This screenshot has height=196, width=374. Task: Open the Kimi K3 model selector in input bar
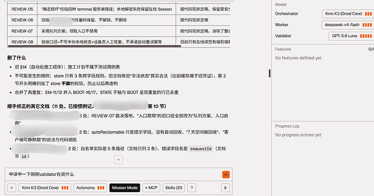tap(45, 188)
